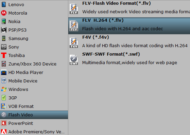Pick the F4V (*.f4v) format
This screenshot has height=135, width=190.
pos(129,43)
